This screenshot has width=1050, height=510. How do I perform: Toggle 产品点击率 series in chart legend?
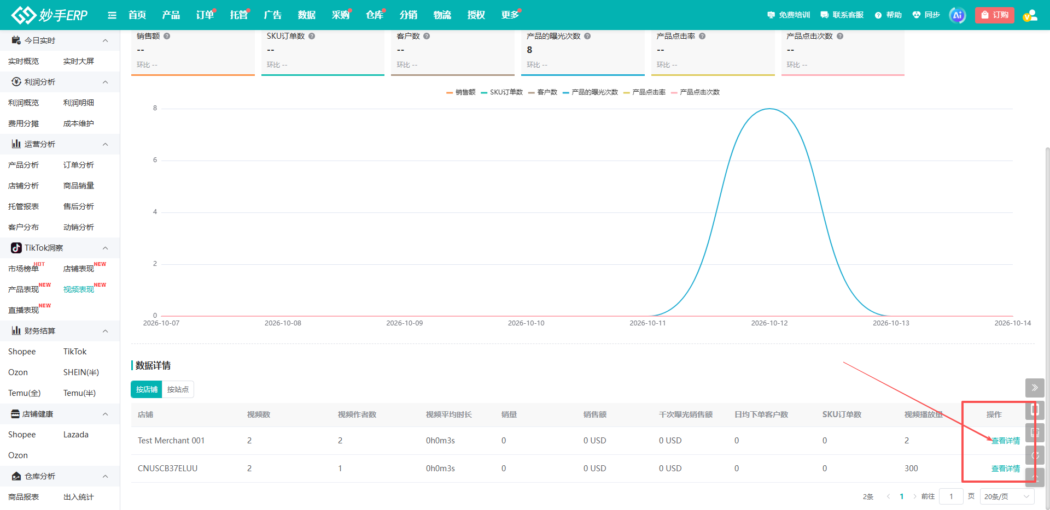point(644,92)
